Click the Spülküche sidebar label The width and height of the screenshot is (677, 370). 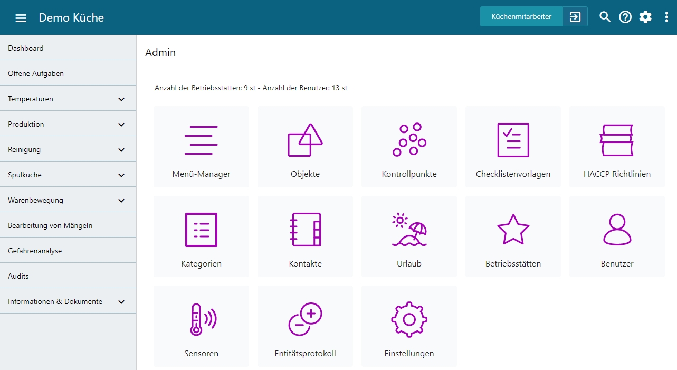click(25, 175)
